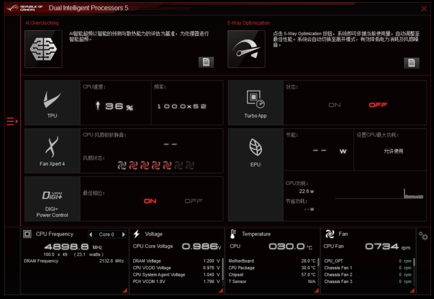Click the Chassis Fan 1 row
Image resolution: width=434 pixels, height=299 pixels.
[368, 268]
